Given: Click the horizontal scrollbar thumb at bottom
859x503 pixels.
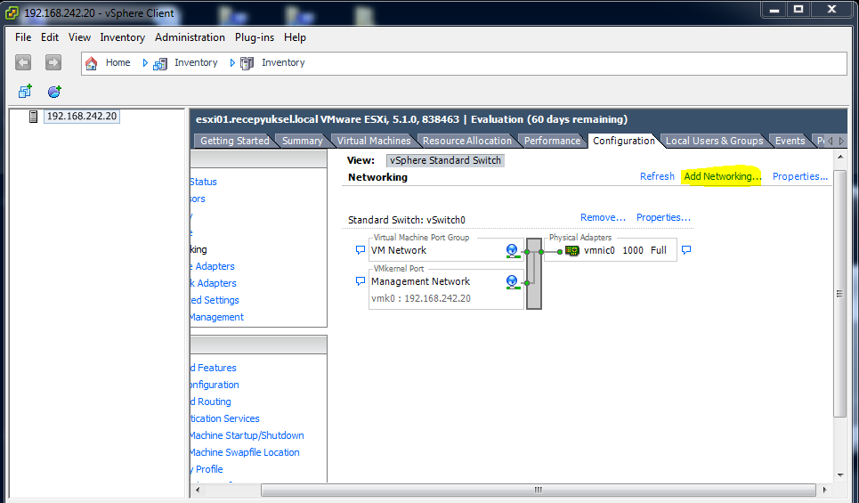Looking at the screenshot, I should pyautogui.click(x=538, y=490).
